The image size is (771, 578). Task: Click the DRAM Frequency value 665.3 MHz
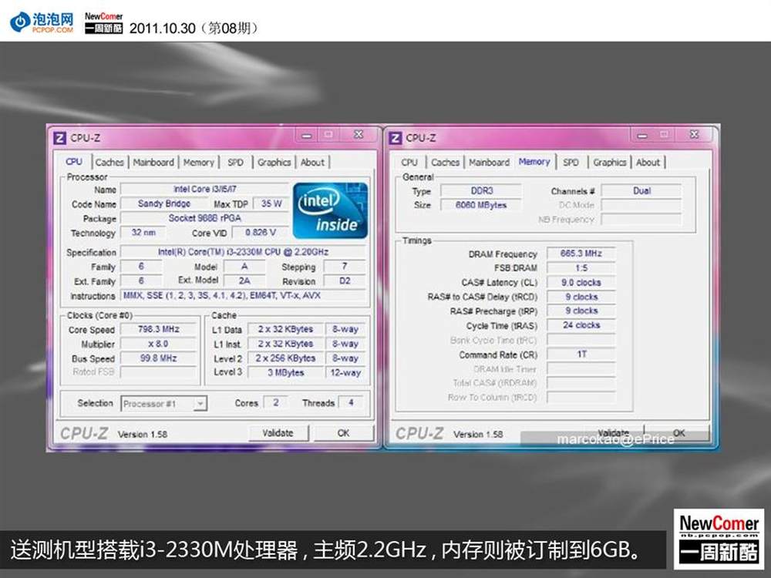(x=581, y=254)
